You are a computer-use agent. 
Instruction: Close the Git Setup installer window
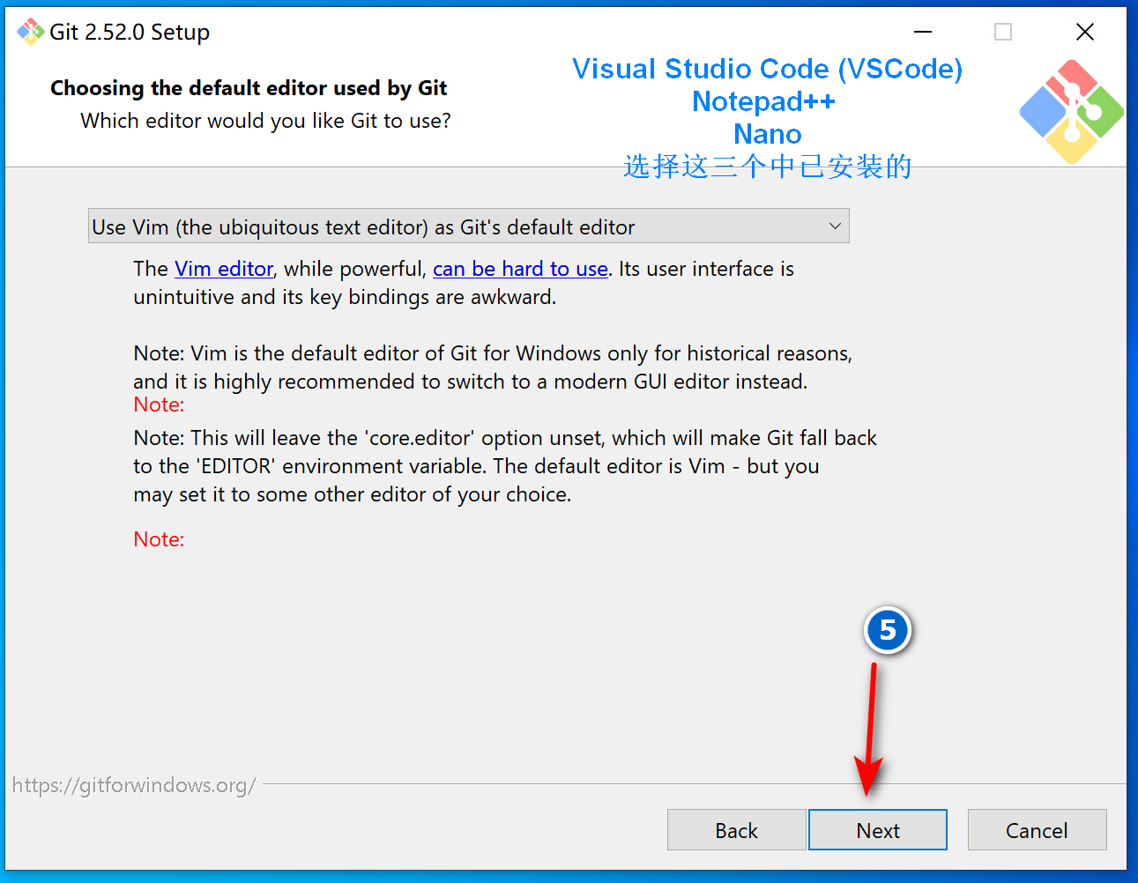click(x=1085, y=32)
